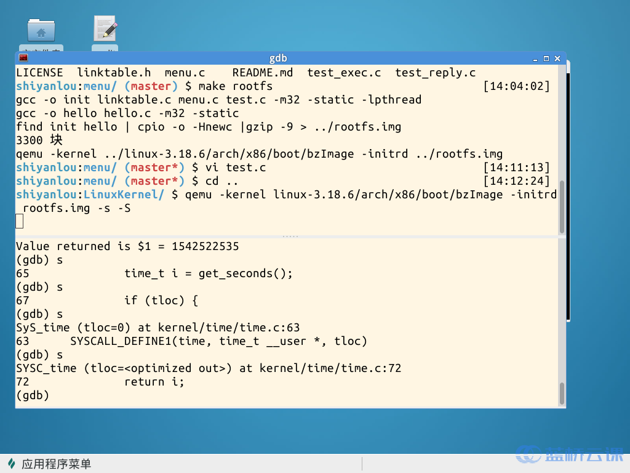Open the home folder desktop icon
The width and height of the screenshot is (630, 473).
pyautogui.click(x=41, y=30)
